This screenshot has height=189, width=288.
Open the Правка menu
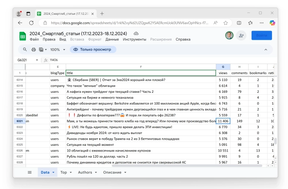point(49,39)
